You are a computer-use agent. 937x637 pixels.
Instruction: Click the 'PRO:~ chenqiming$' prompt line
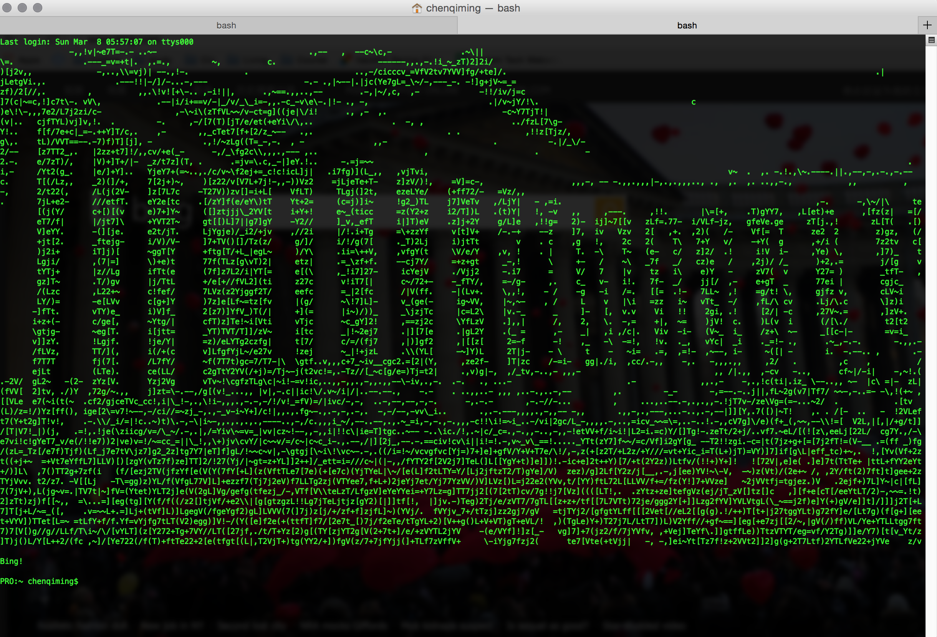39,581
